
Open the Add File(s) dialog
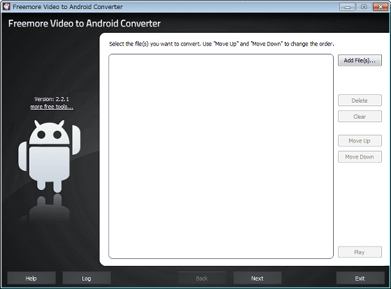point(360,60)
